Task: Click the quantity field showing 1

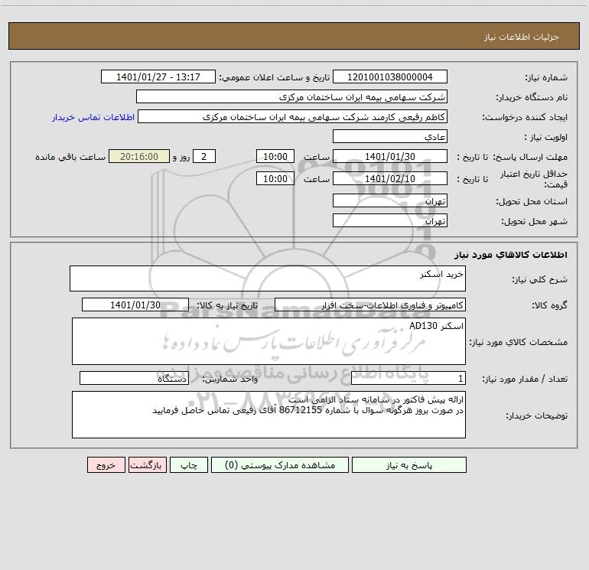Action: [408, 379]
